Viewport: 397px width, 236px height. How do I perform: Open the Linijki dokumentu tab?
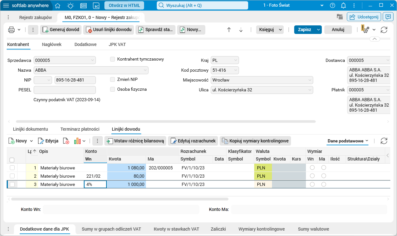point(30,129)
